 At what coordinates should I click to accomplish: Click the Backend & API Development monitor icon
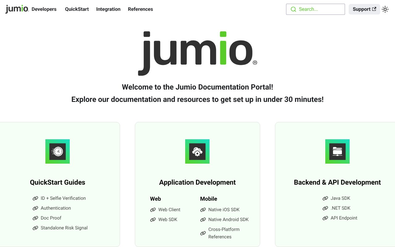tap(337, 151)
